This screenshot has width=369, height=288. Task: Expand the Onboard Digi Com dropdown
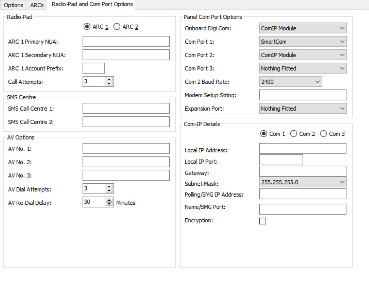[303, 28]
